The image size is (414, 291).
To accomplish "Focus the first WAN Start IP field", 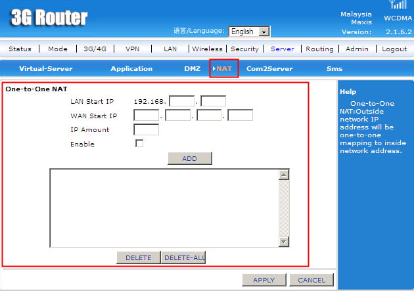I will click(x=146, y=116).
